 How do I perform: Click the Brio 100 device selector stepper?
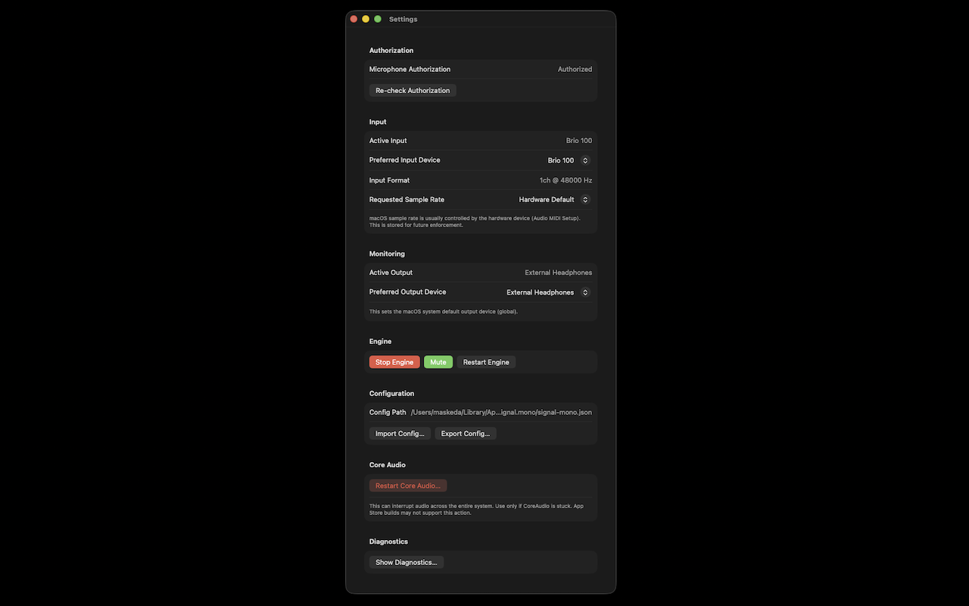point(584,160)
